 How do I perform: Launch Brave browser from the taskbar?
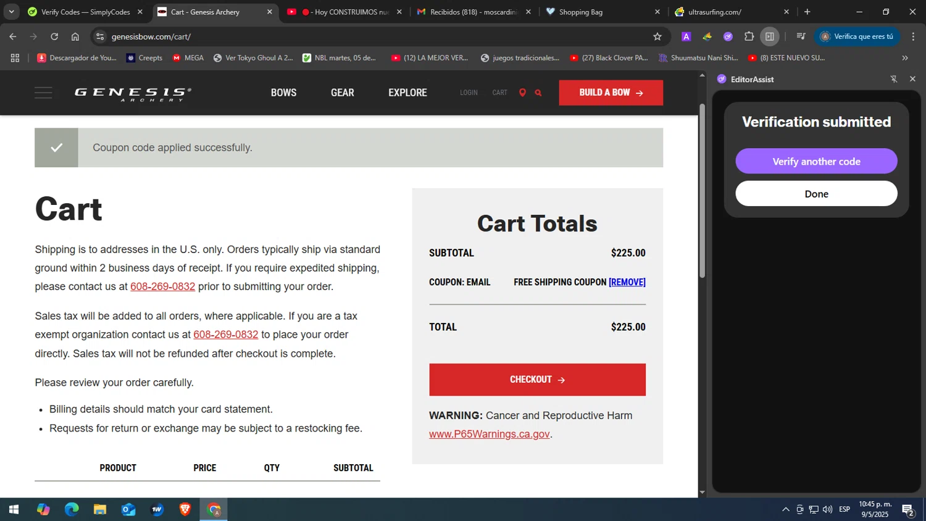pos(185,509)
